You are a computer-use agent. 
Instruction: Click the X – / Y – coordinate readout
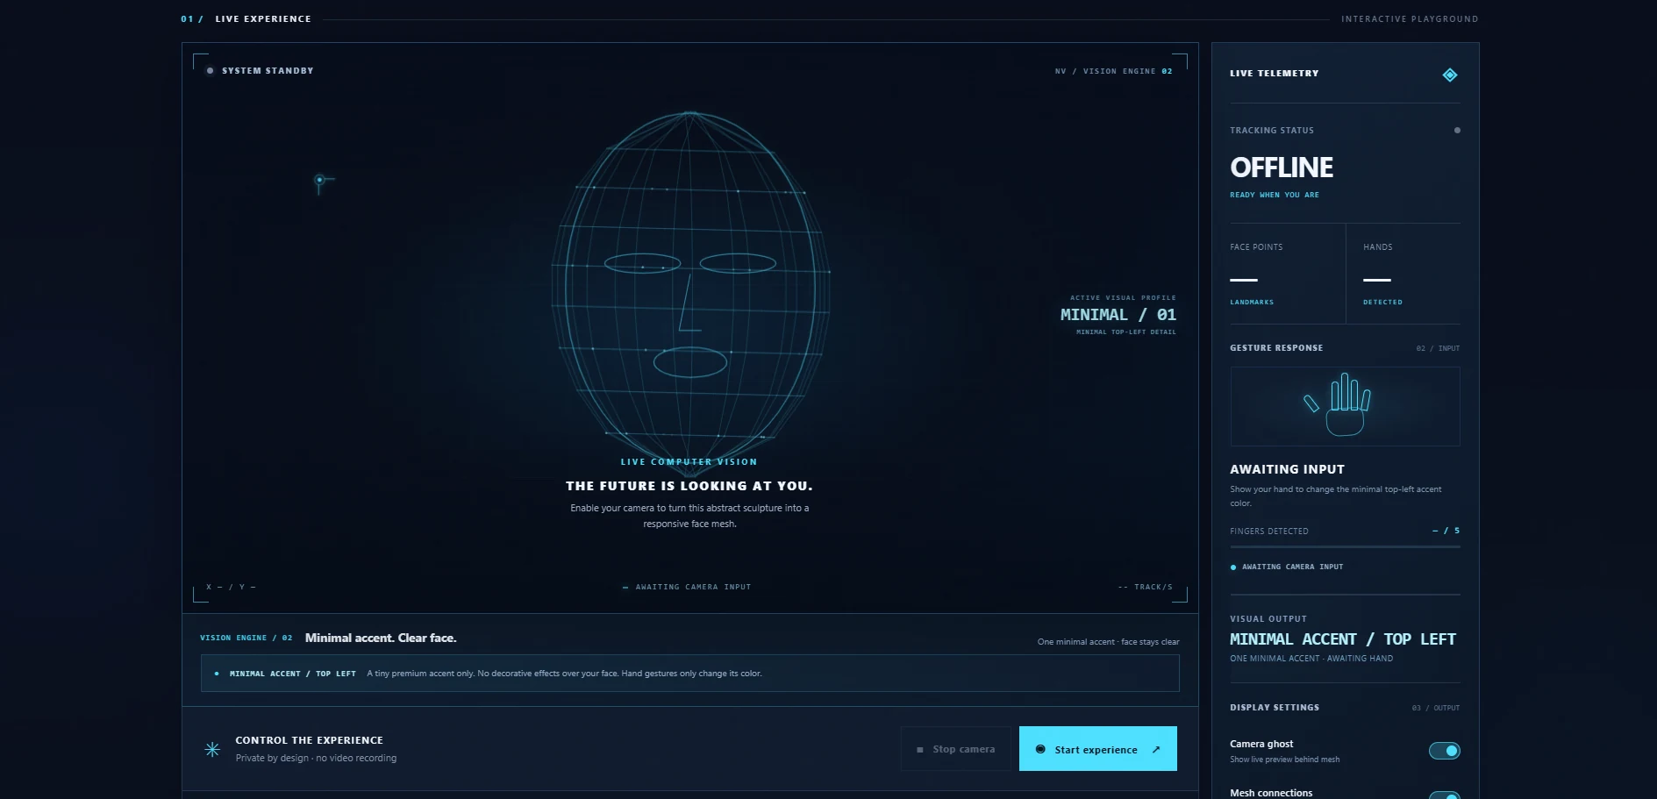tap(231, 587)
